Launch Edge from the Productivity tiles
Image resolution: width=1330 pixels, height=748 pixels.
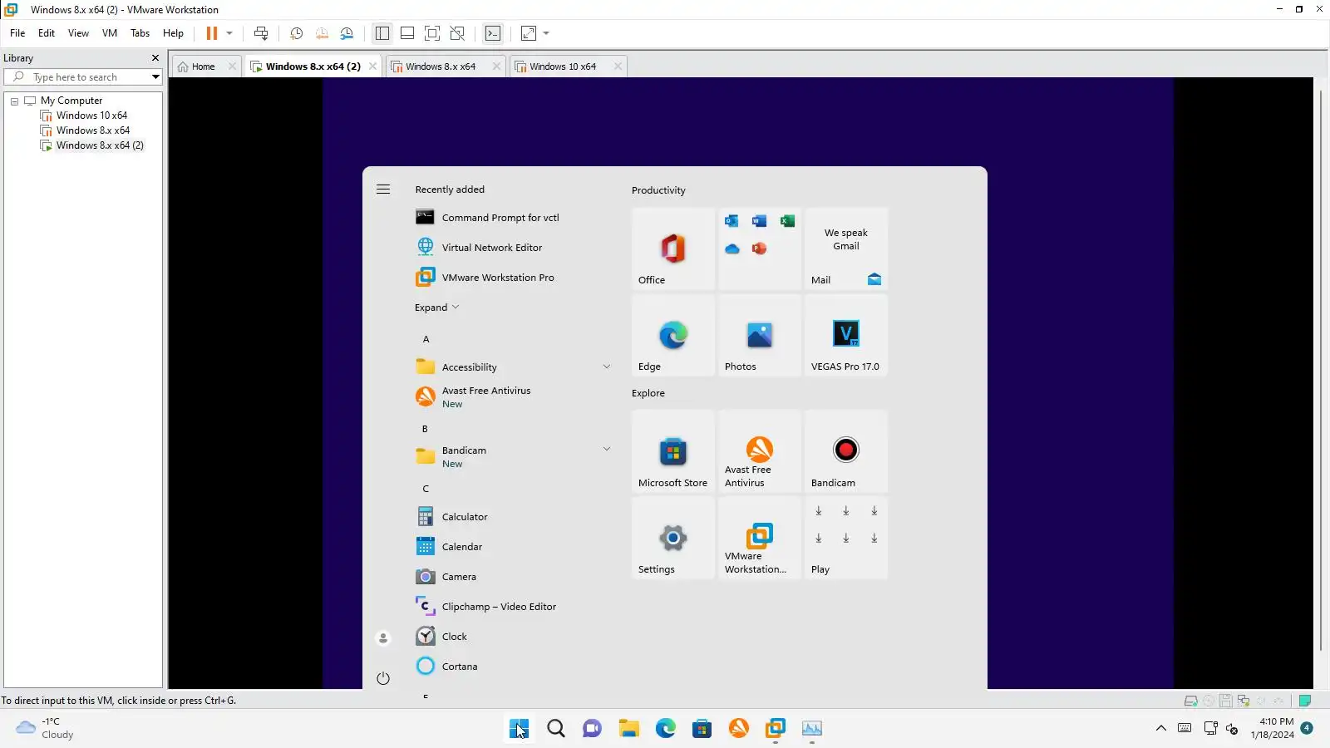coord(673,335)
